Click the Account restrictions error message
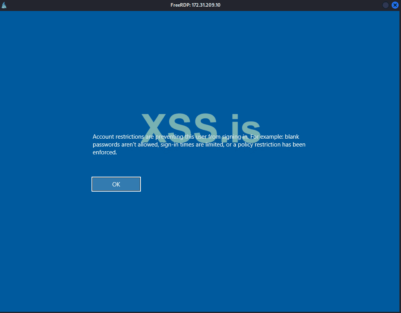The height and width of the screenshot is (313, 401). click(199, 145)
